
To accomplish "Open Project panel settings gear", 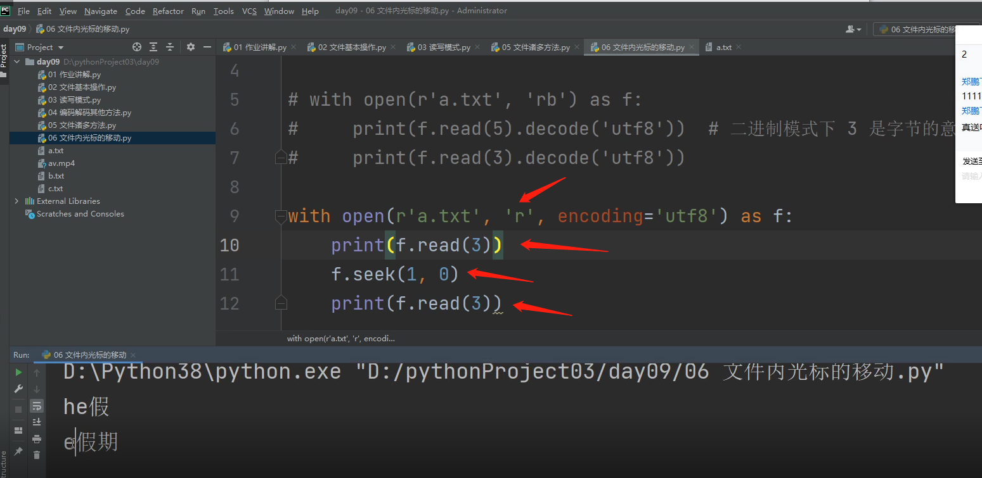I will click(191, 47).
